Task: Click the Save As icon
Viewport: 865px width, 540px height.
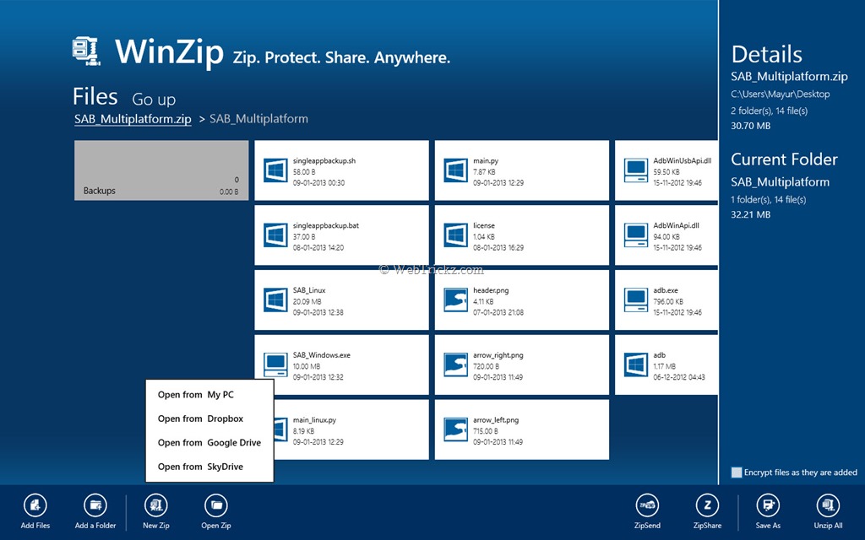Action: (768, 505)
